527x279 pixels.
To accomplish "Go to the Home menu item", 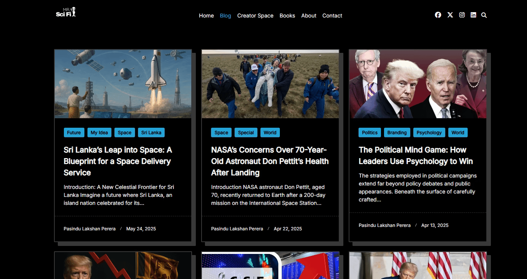I will click(x=206, y=16).
